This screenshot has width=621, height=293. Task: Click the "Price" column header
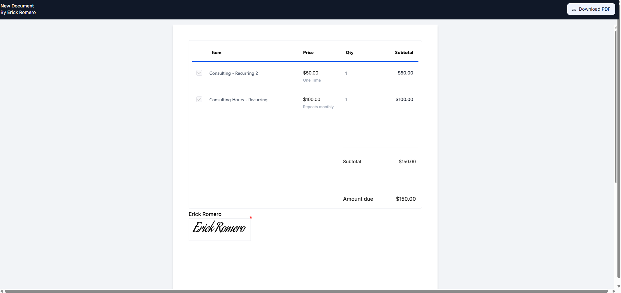coord(308,52)
